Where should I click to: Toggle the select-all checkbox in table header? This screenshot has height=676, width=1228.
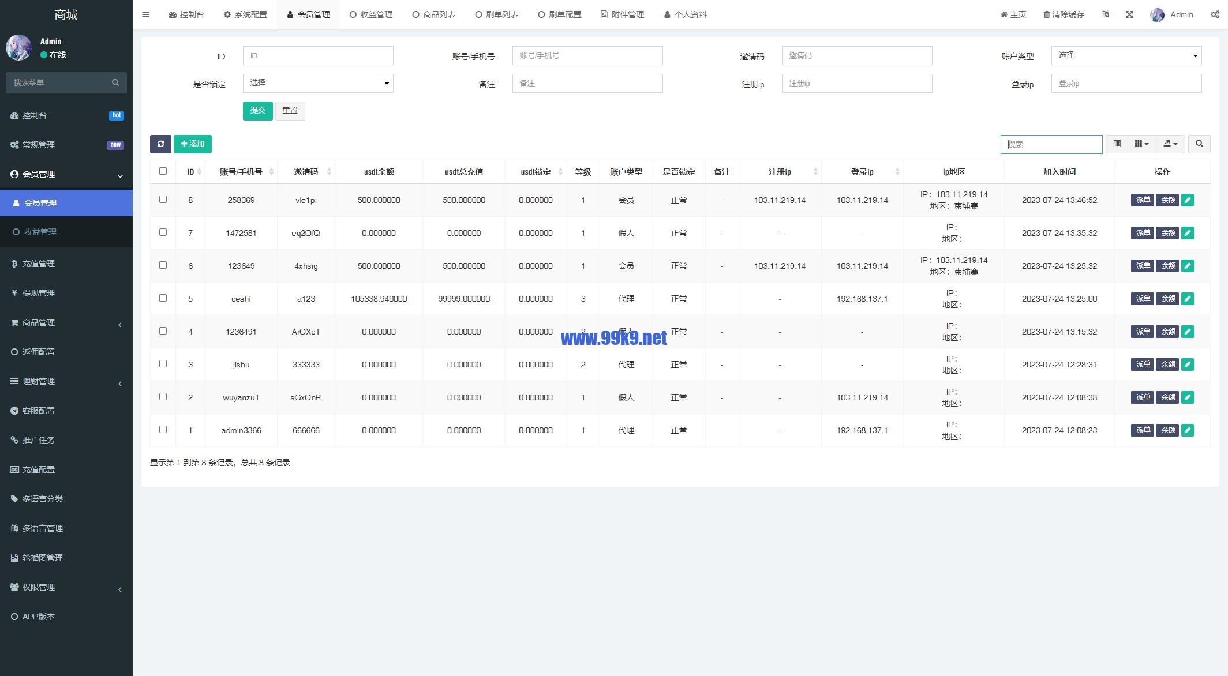coord(163,171)
